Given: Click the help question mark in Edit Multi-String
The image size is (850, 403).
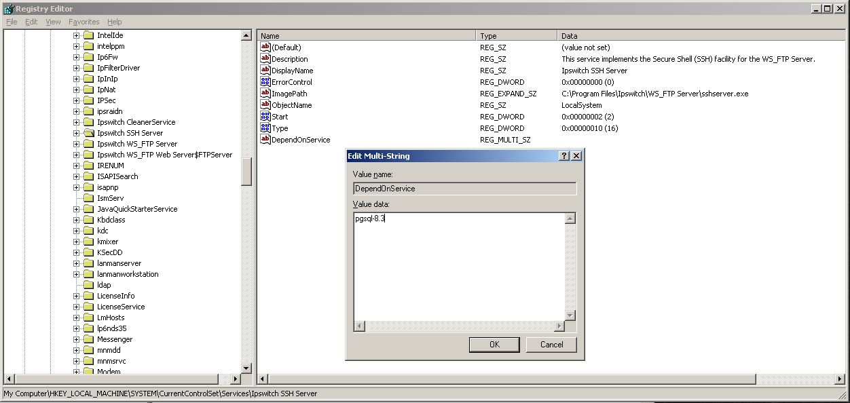Looking at the screenshot, I should [564, 156].
